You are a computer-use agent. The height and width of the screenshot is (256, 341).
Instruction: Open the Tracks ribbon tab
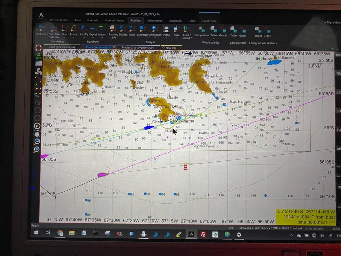click(x=192, y=21)
